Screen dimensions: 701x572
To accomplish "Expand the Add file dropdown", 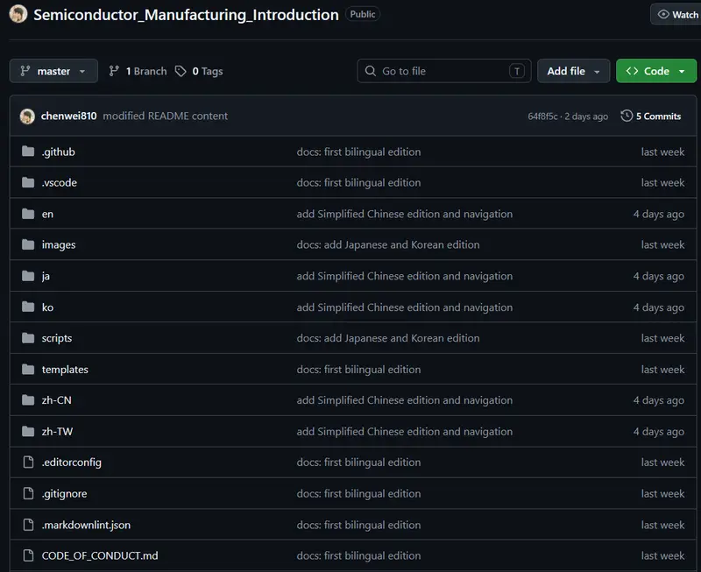I will (574, 71).
